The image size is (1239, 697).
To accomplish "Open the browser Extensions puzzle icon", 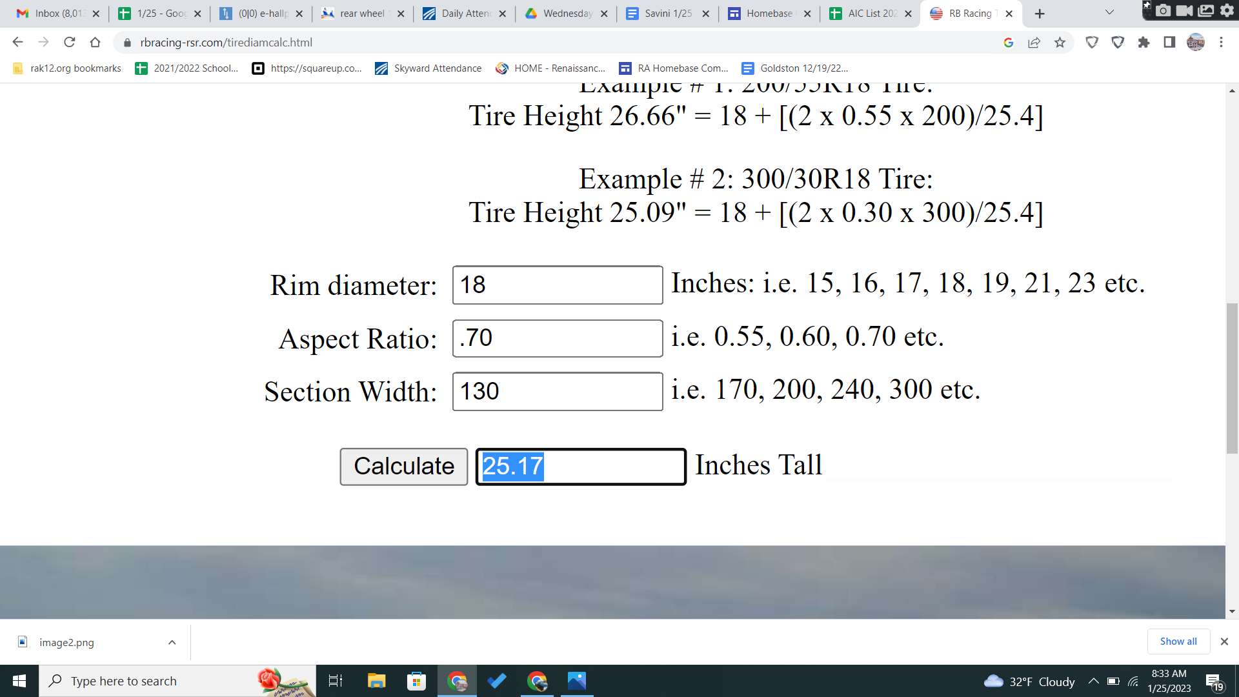I will [x=1143, y=43].
